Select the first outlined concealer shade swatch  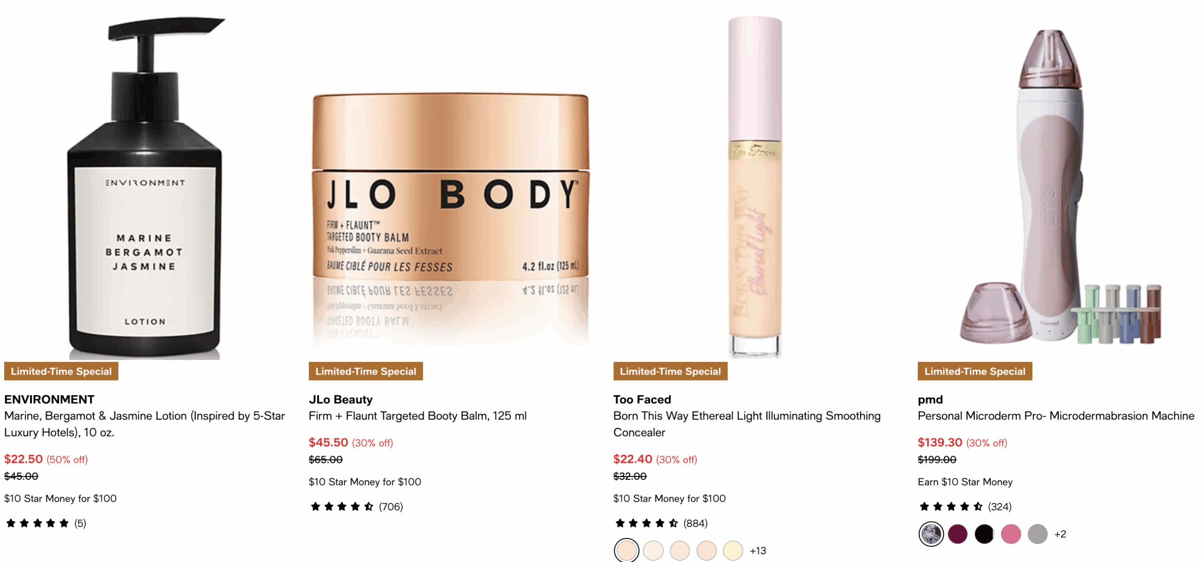[x=626, y=550]
